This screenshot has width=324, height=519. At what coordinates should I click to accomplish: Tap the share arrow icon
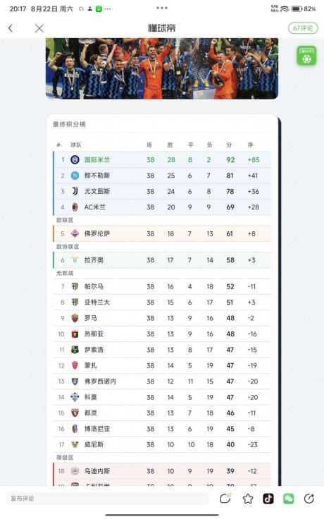click(x=309, y=499)
